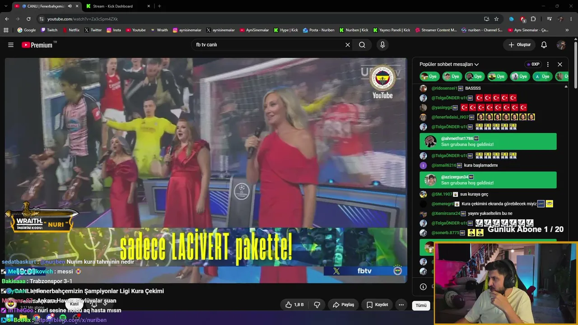
Task: Go to YouTube Premium home logo
Action: click(x=37, y=45)
